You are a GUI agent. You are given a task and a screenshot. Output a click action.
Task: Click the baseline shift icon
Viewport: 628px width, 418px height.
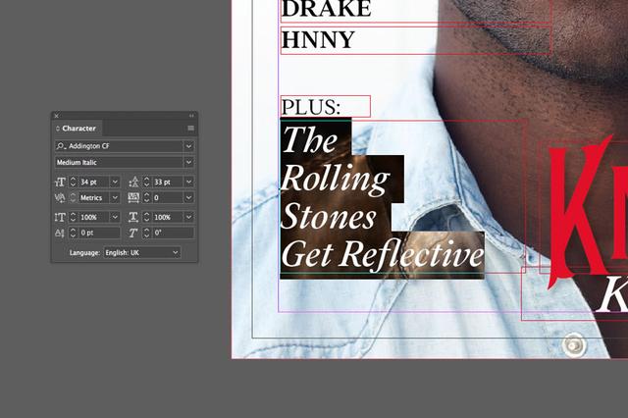point(60,233)
